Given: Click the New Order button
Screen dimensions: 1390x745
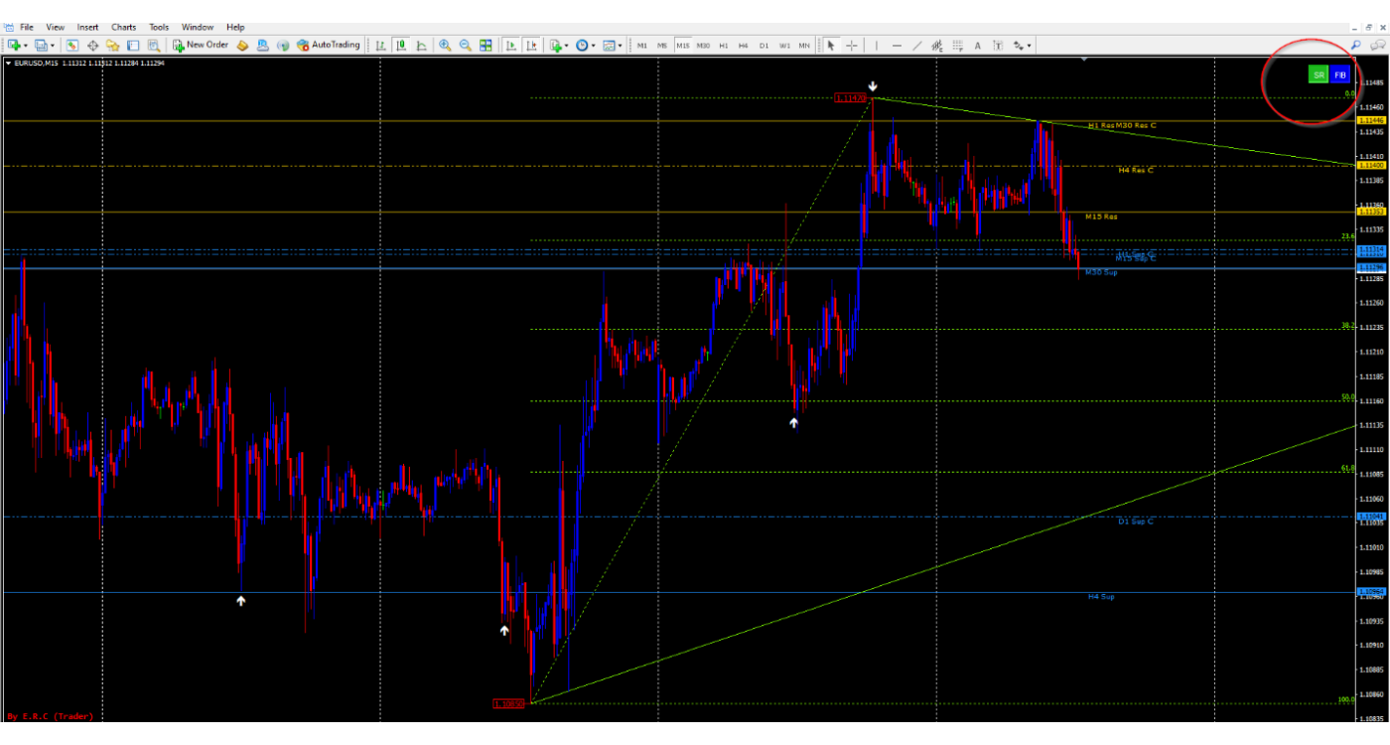Looking at the screenshot, I should pos(201,45).
